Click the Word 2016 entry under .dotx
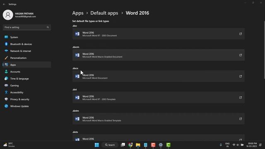This screenshot has height=149, width=265. (x=158, y=138)
